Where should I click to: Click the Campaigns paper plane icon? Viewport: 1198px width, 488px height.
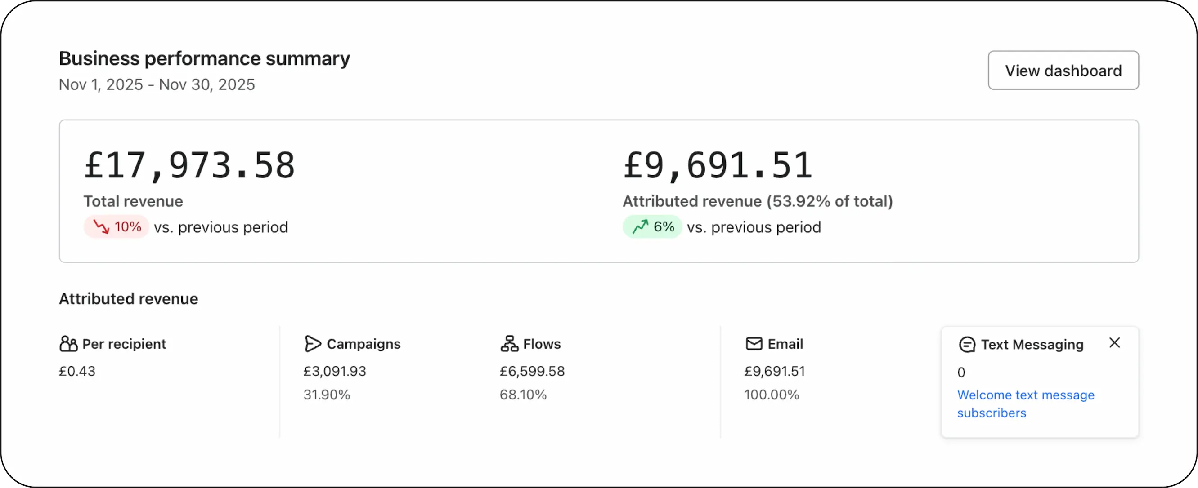tap(313, 344)
